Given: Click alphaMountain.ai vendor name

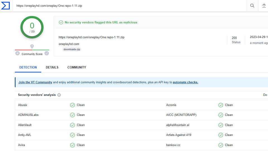Looking at the screenshot, I should [178, 125].
